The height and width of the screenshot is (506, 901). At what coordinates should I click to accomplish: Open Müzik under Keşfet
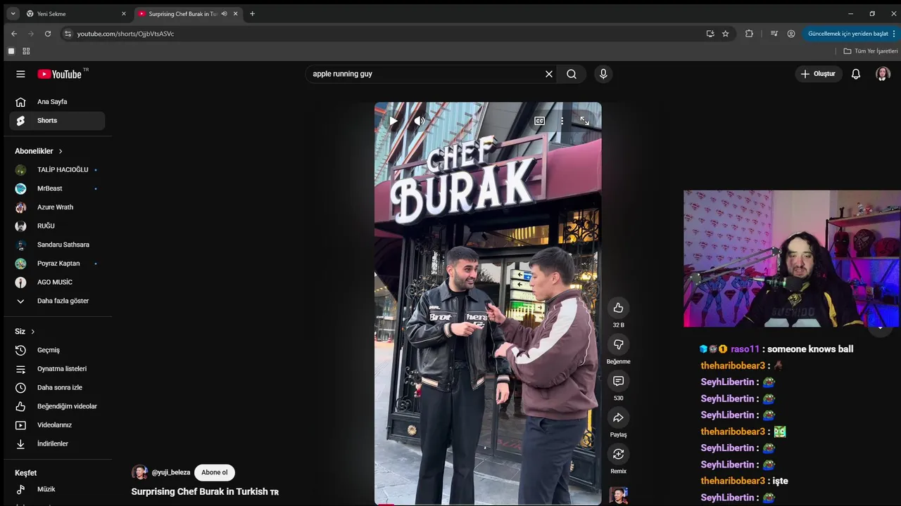point(57,489)
